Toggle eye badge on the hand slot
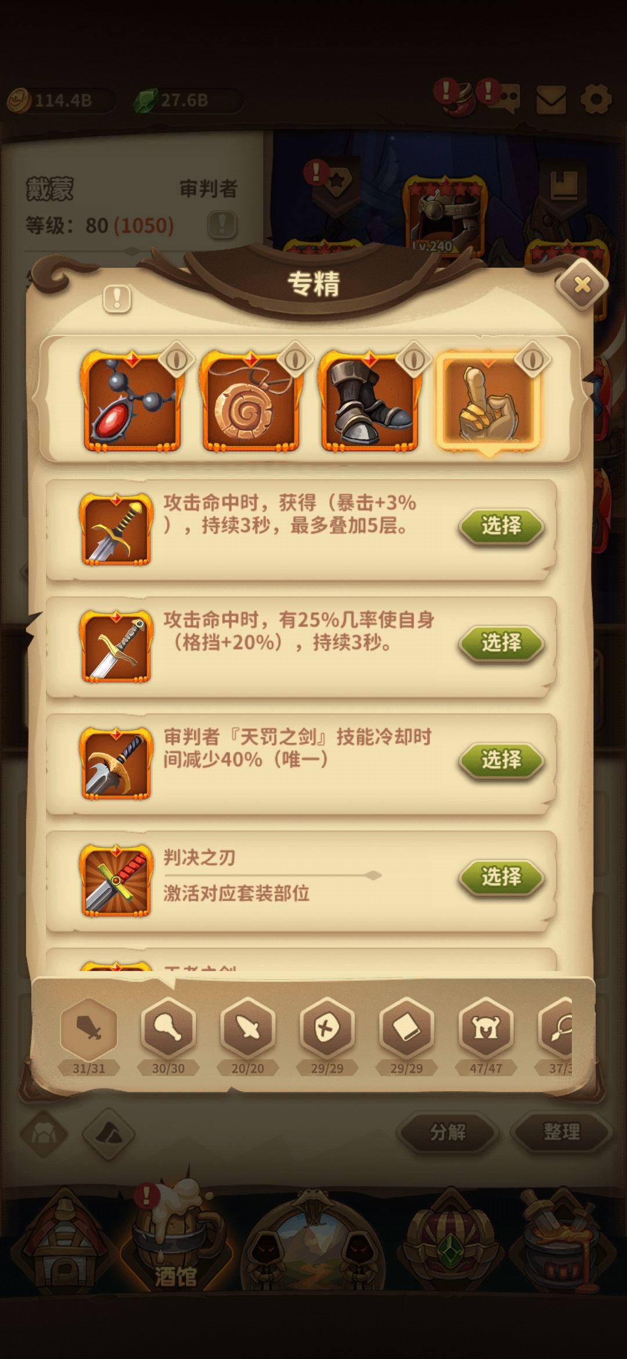 [x=533, y=359]
